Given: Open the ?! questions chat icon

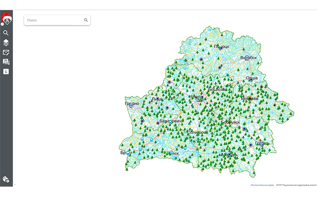Looking at the screenshot, I should tap(6, 62).
